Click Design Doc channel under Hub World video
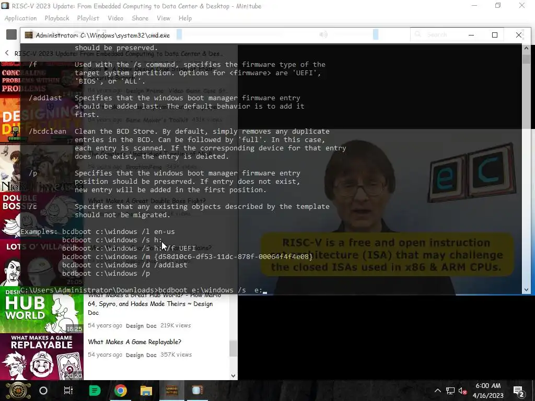 (x=141, y=326)
